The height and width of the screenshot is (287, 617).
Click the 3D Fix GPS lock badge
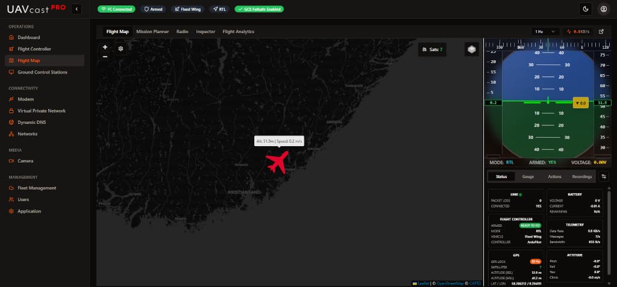point(536,262)
